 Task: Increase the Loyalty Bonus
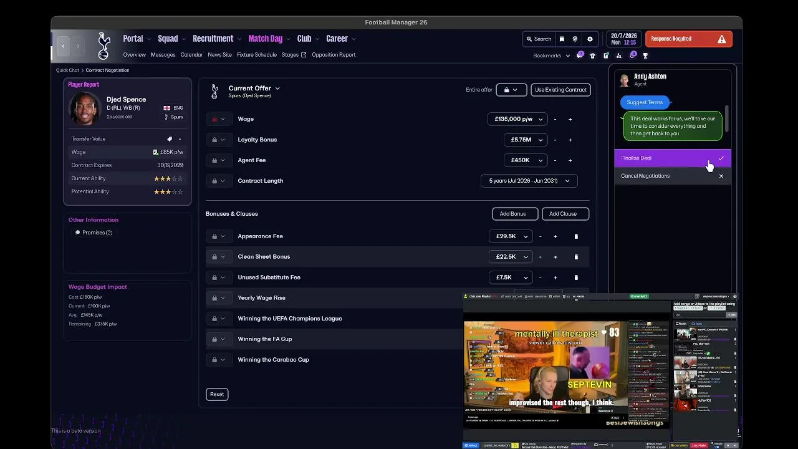click(x=570, y=140)
